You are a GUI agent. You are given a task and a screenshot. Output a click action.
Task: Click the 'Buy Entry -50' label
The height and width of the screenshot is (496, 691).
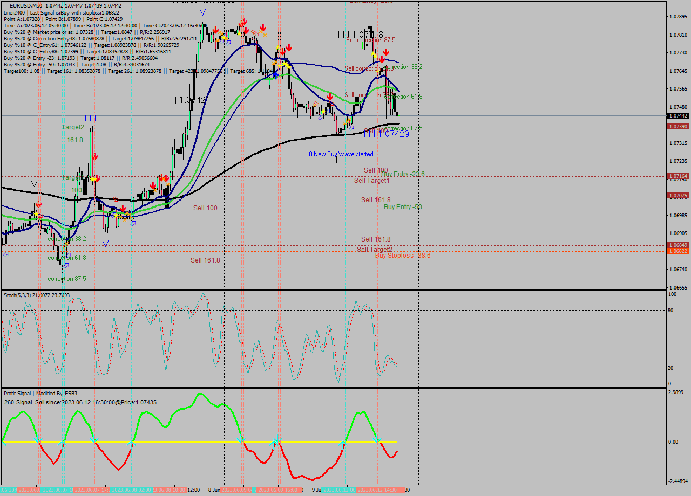click(x=403, y=206)
